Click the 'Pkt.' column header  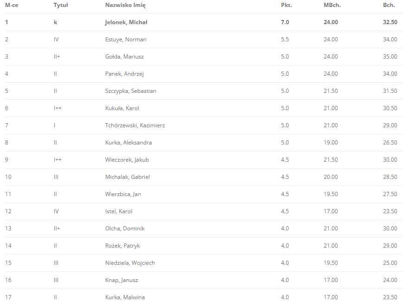click(x=286, y=5)
